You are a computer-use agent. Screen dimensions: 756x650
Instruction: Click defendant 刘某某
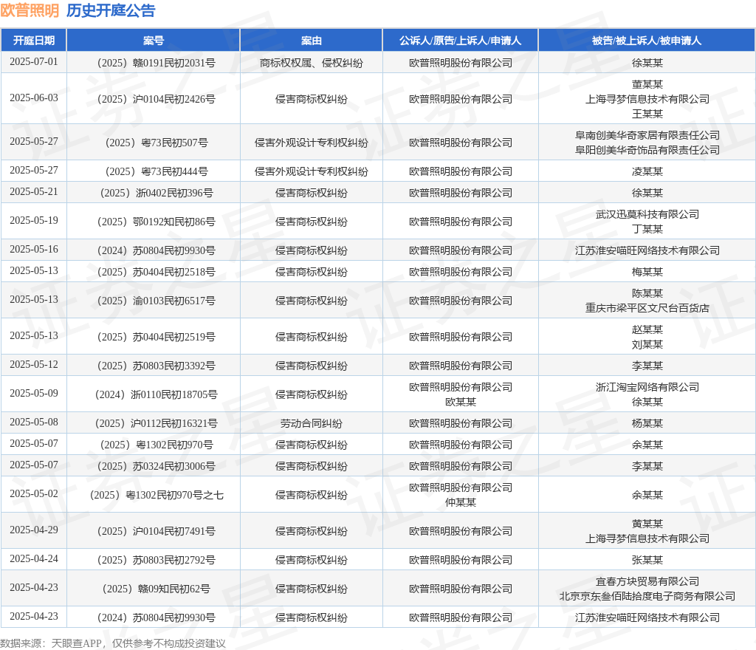pos(647,344)
